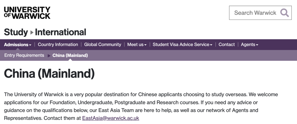
Task: Click the Agents caret arrow
Action: click(257, 45)
